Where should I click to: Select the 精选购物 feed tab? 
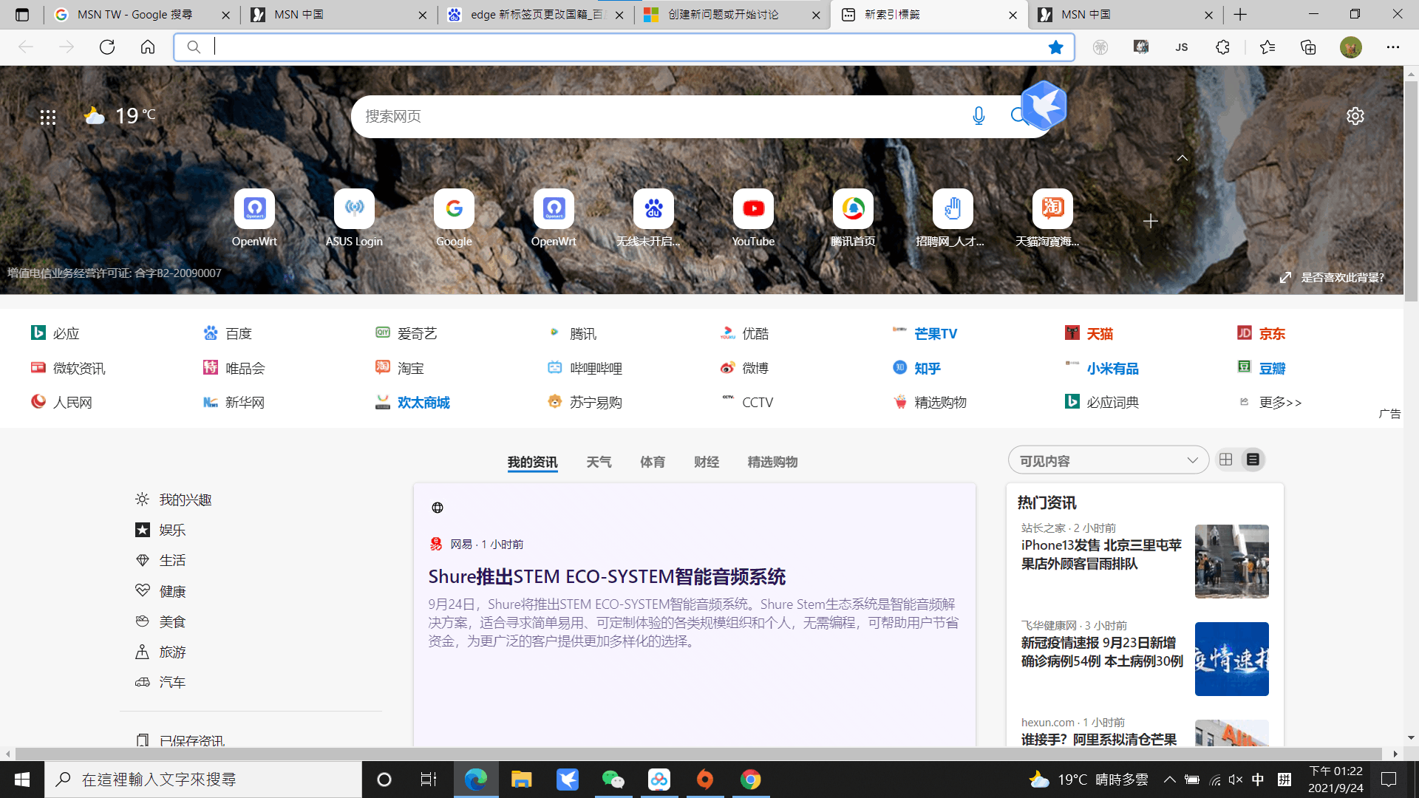pyautogui.click(x=772, y=462)
